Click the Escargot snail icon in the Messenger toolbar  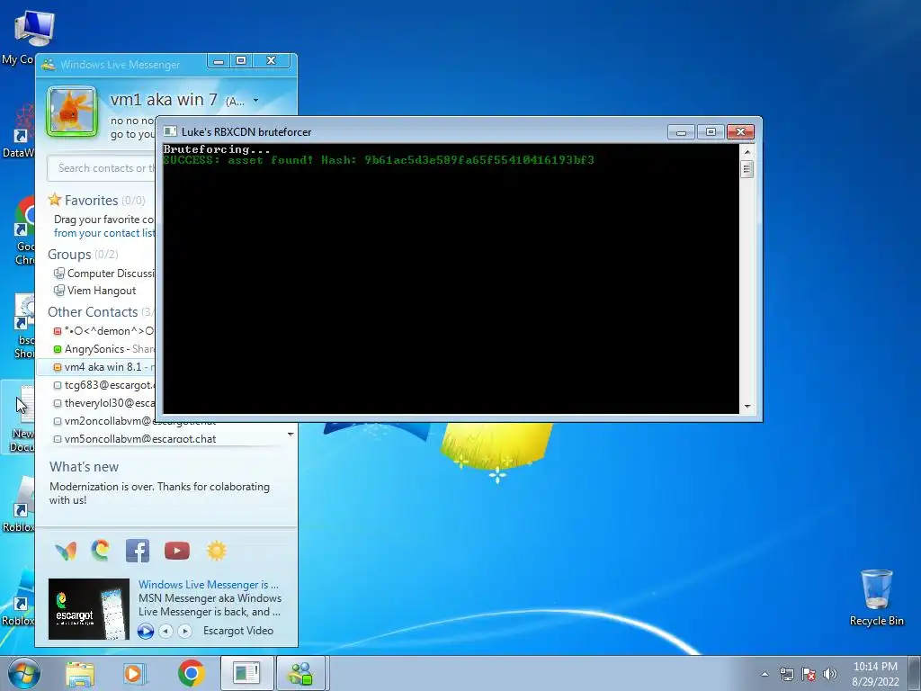[x=101, y=551]
